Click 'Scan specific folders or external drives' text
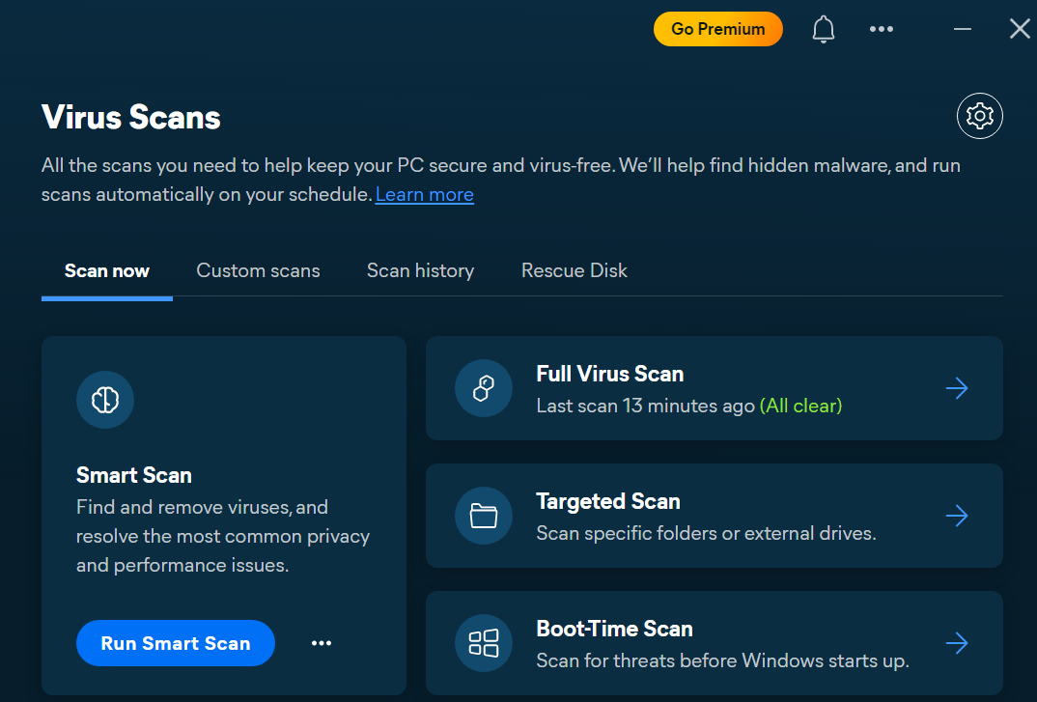This screenshot has height=702, width=1037. tap(706, 533)
